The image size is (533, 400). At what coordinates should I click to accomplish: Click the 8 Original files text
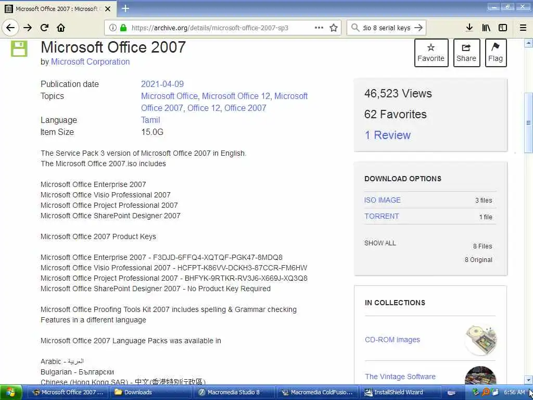(478, 260)
